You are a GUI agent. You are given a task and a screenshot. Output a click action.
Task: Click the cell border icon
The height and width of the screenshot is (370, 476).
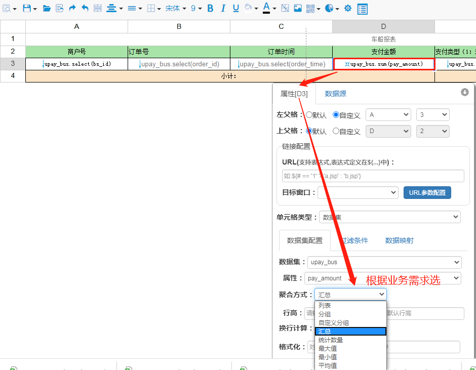coord(151,8)
